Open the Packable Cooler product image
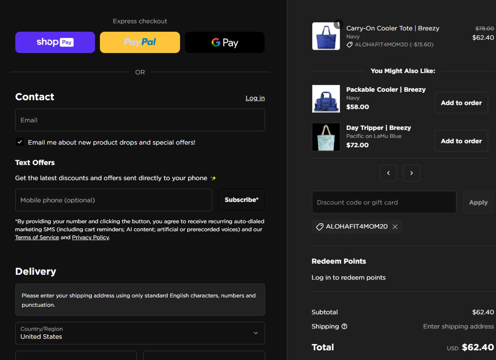 (x=326, y=99)
